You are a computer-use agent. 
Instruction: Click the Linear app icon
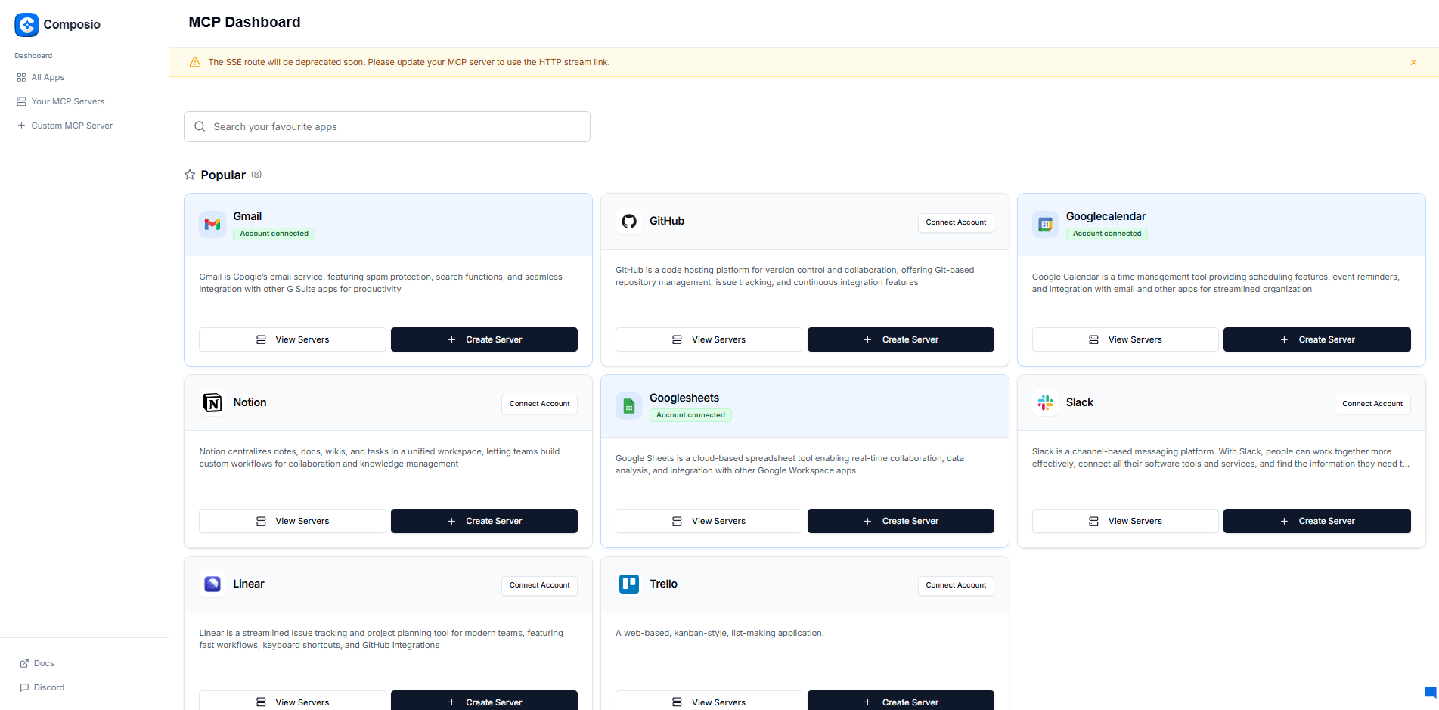[x=212, y=584]
